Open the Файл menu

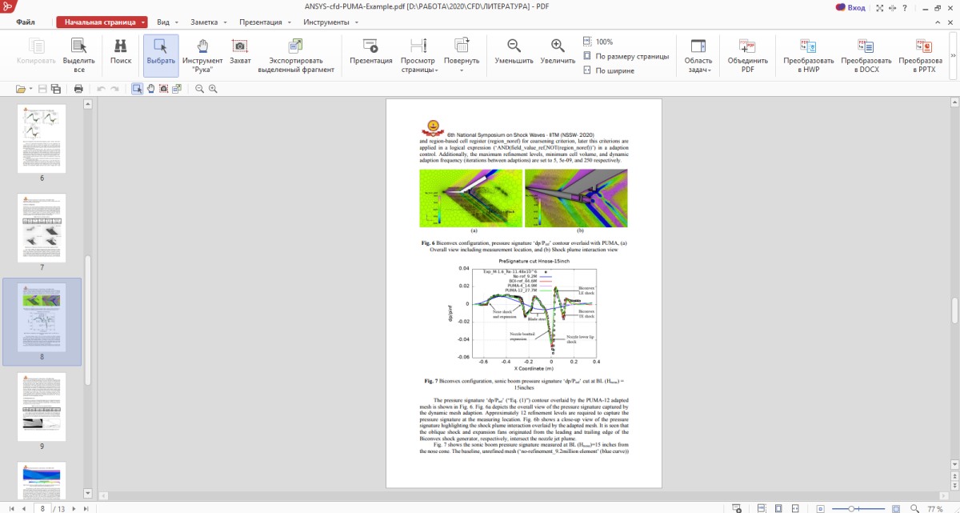point(27,22)
